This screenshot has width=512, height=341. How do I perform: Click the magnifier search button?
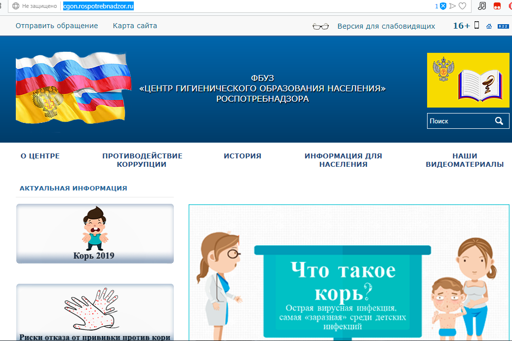coord(499,121)
